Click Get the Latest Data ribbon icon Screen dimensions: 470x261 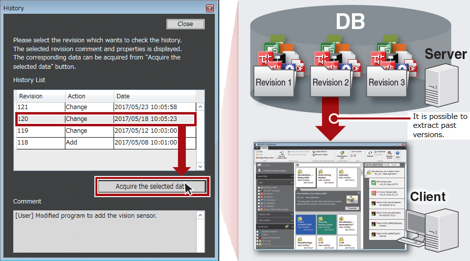tap(282, 154)
